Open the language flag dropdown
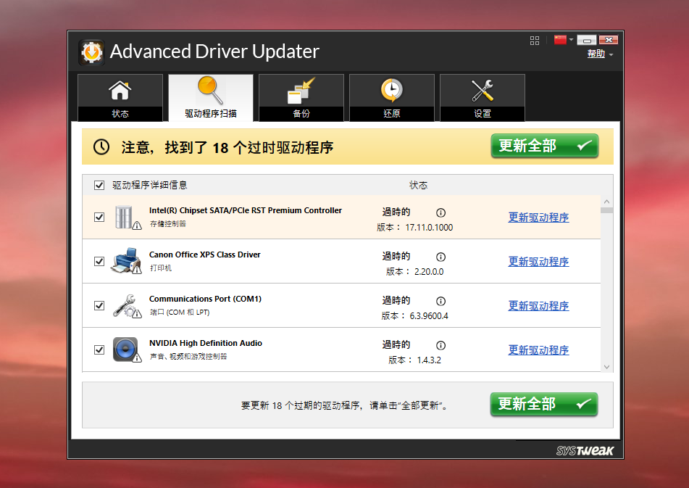 click(564, 40)
